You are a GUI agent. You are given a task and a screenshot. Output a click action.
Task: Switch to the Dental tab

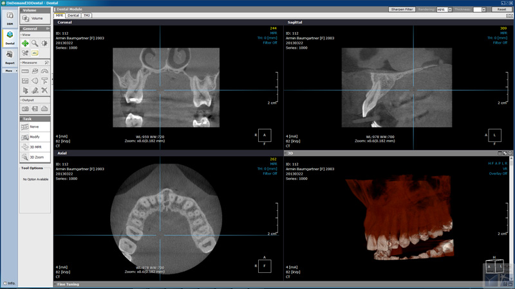click(73, 15)
